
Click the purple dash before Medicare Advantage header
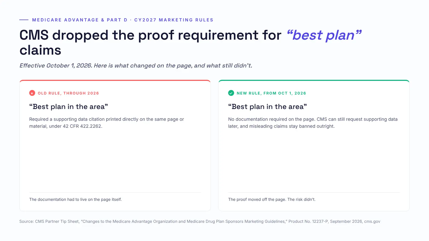click(x=24, y=20)
